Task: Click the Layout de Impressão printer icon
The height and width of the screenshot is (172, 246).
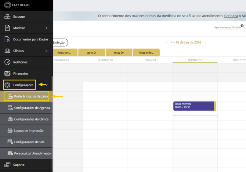Action: pos(10,130)
